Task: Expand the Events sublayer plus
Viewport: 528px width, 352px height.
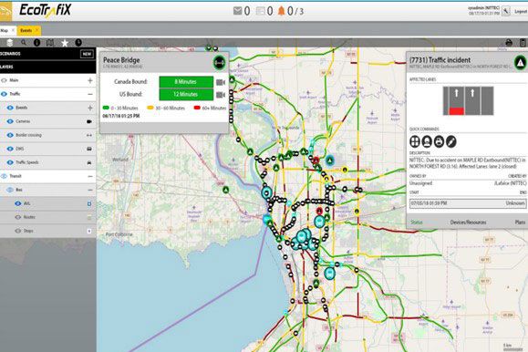Action: pyautogui.click(x=90, y=108)
